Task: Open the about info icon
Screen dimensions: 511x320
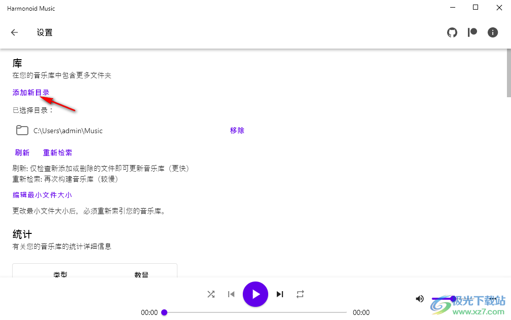Action: click(493, 32)
